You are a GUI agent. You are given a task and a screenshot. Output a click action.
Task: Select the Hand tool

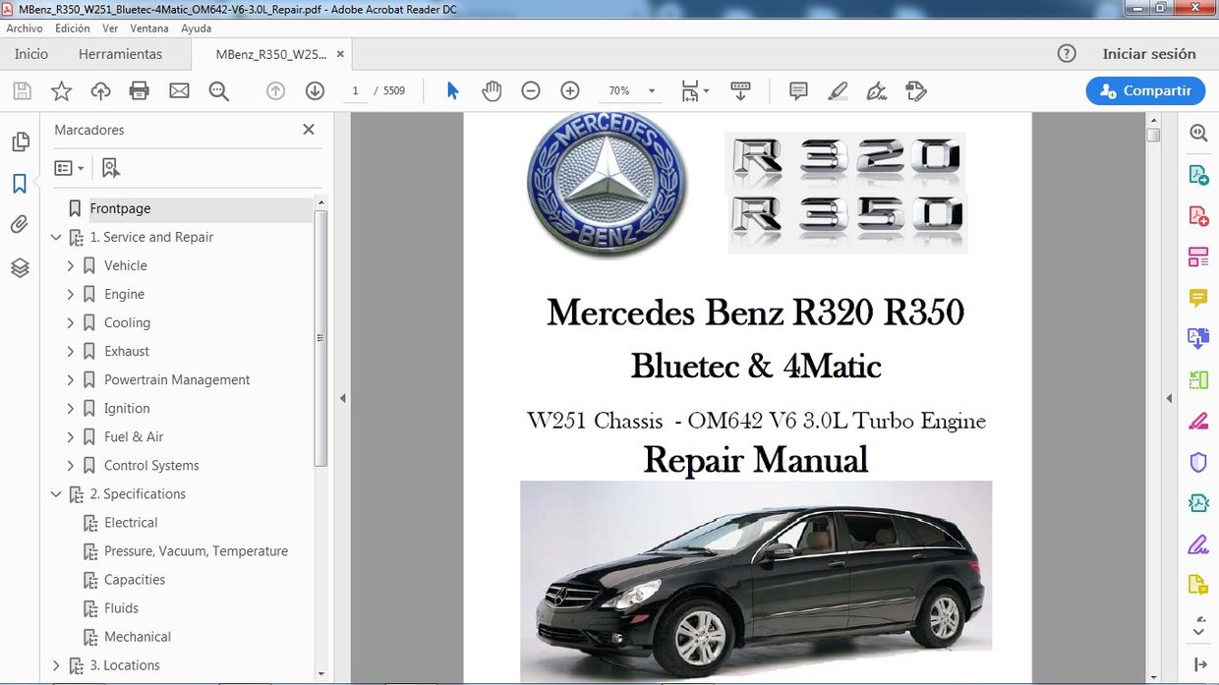pos(491,90)
